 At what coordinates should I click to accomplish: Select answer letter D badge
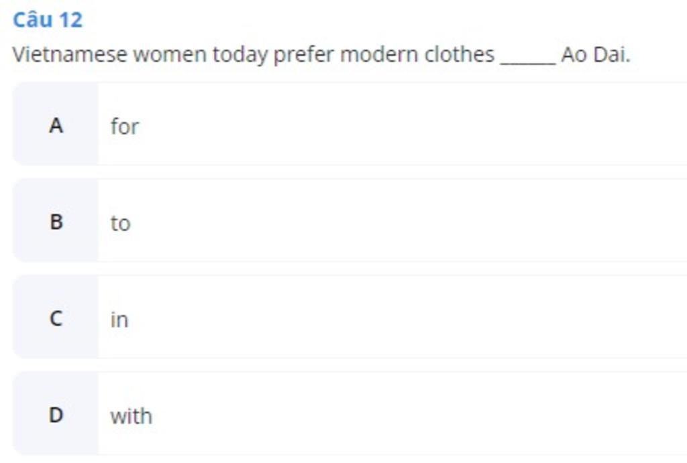(x=56, y=415)
